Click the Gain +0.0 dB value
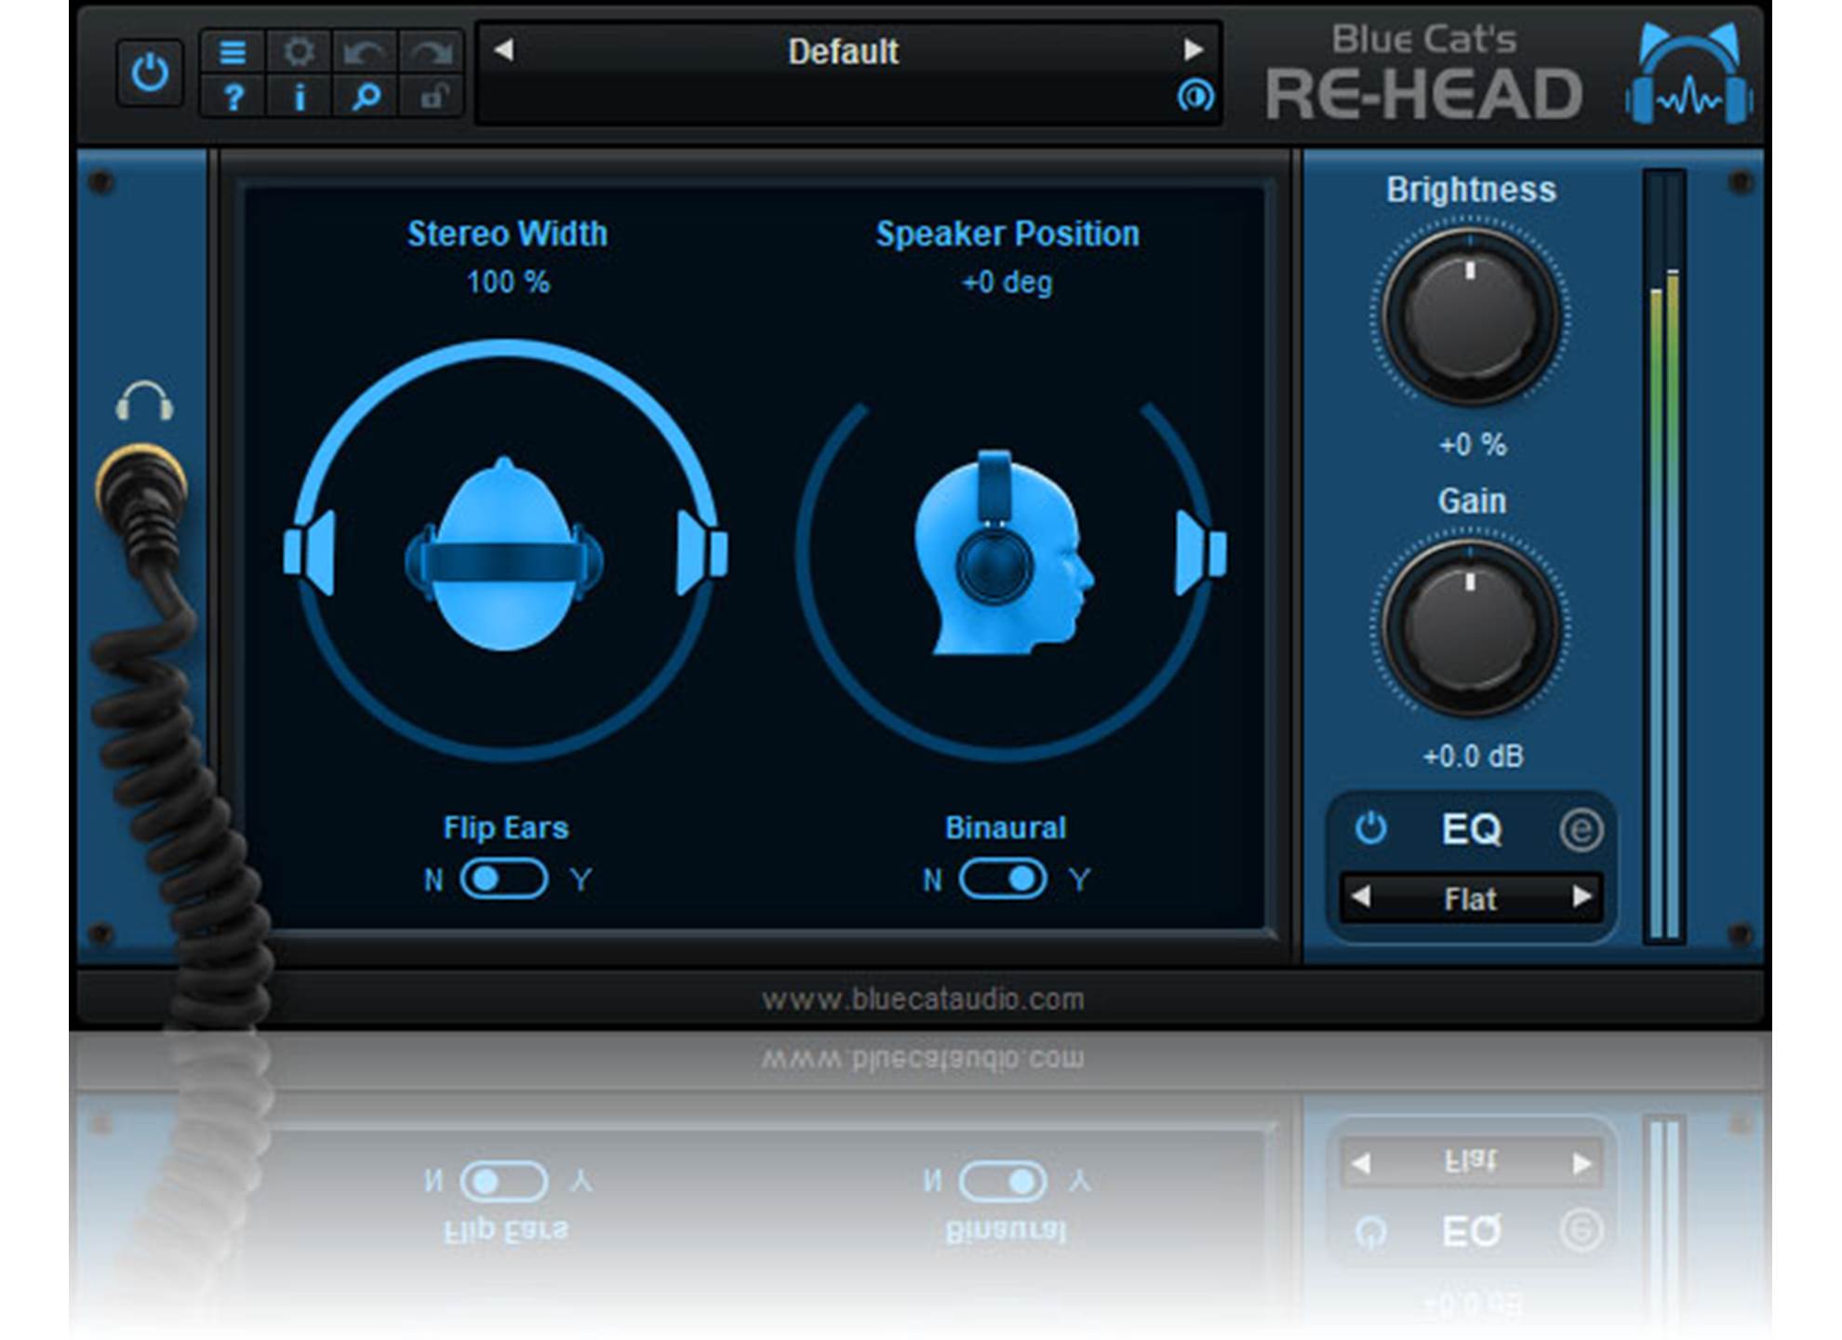1842x1340 pixels. tap(1473, 757)
